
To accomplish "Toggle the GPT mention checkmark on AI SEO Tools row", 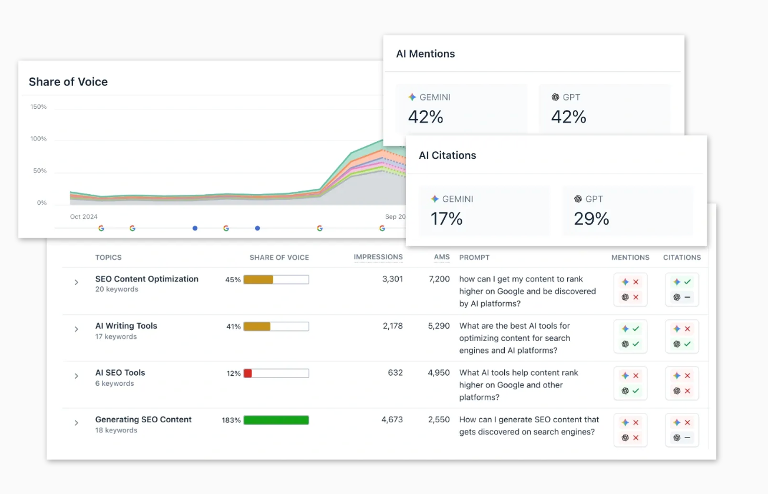I will point(635,391).
